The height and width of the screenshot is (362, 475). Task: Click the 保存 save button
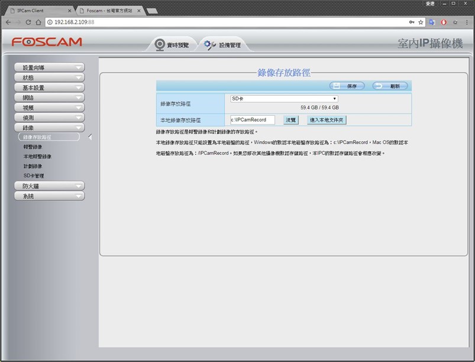tap(347, 86)
